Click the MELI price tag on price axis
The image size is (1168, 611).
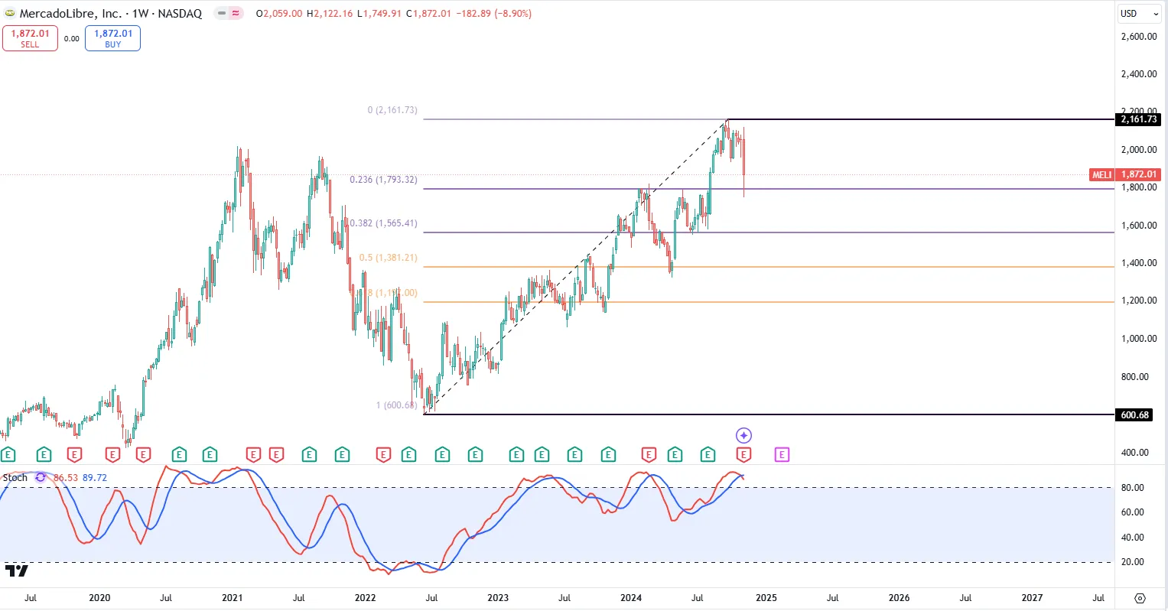coord(1101,174)
